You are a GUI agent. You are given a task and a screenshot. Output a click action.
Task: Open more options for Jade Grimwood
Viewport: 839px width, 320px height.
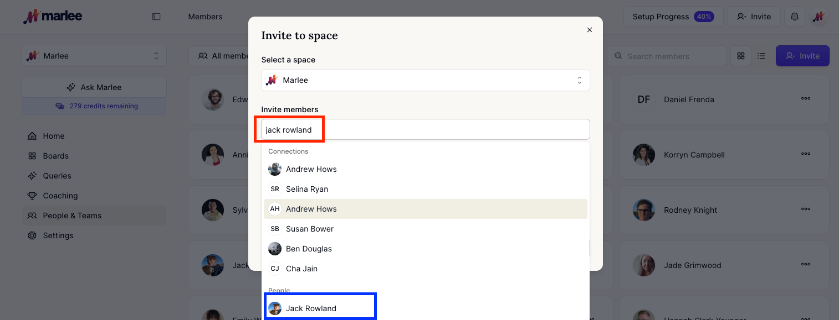click(806, 265)
